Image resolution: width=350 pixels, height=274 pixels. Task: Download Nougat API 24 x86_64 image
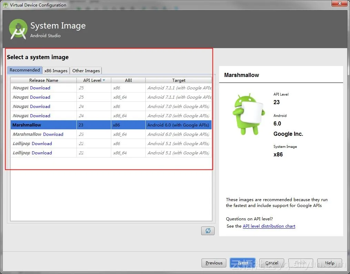pyautogui.click(x=40, y=116)
